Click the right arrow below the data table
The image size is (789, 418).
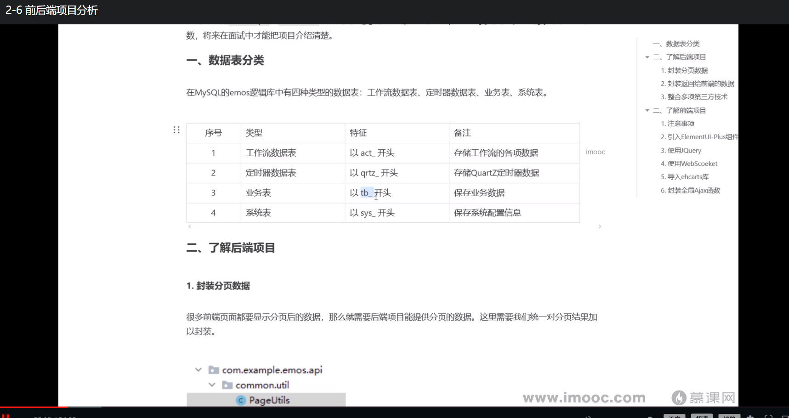pyautogui.click(x=600, y=226)
